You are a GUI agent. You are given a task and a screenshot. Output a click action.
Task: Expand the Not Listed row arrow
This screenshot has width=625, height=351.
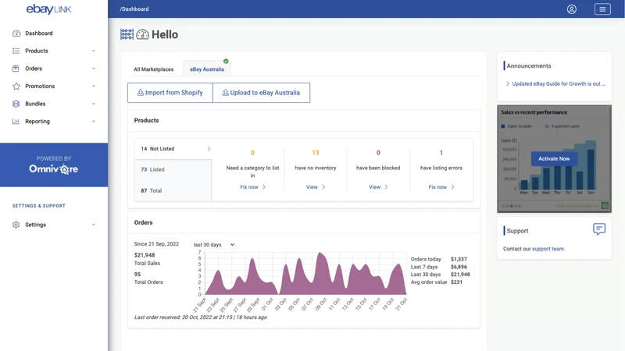[x=209, y=149]
